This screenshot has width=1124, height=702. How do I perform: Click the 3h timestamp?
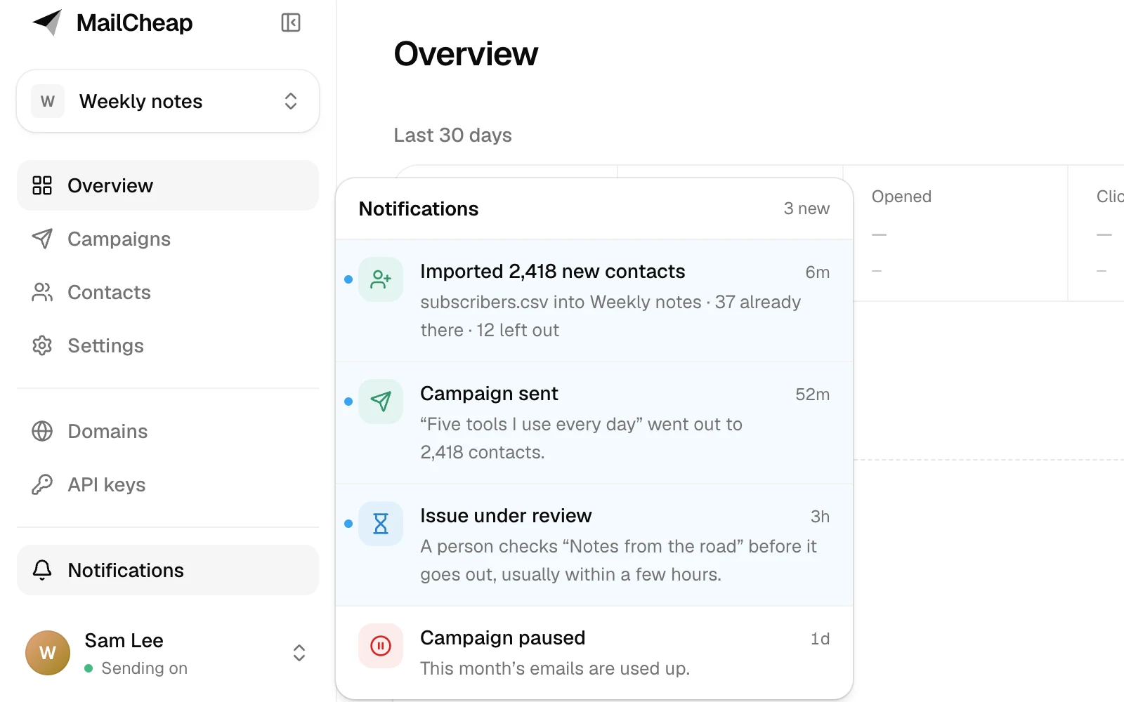point(821,517)
